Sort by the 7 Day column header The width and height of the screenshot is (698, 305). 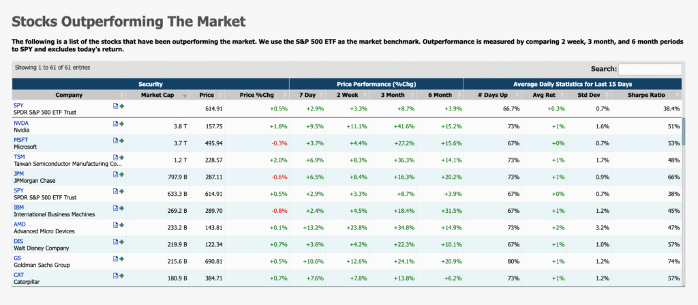click(x=307, y=95)
